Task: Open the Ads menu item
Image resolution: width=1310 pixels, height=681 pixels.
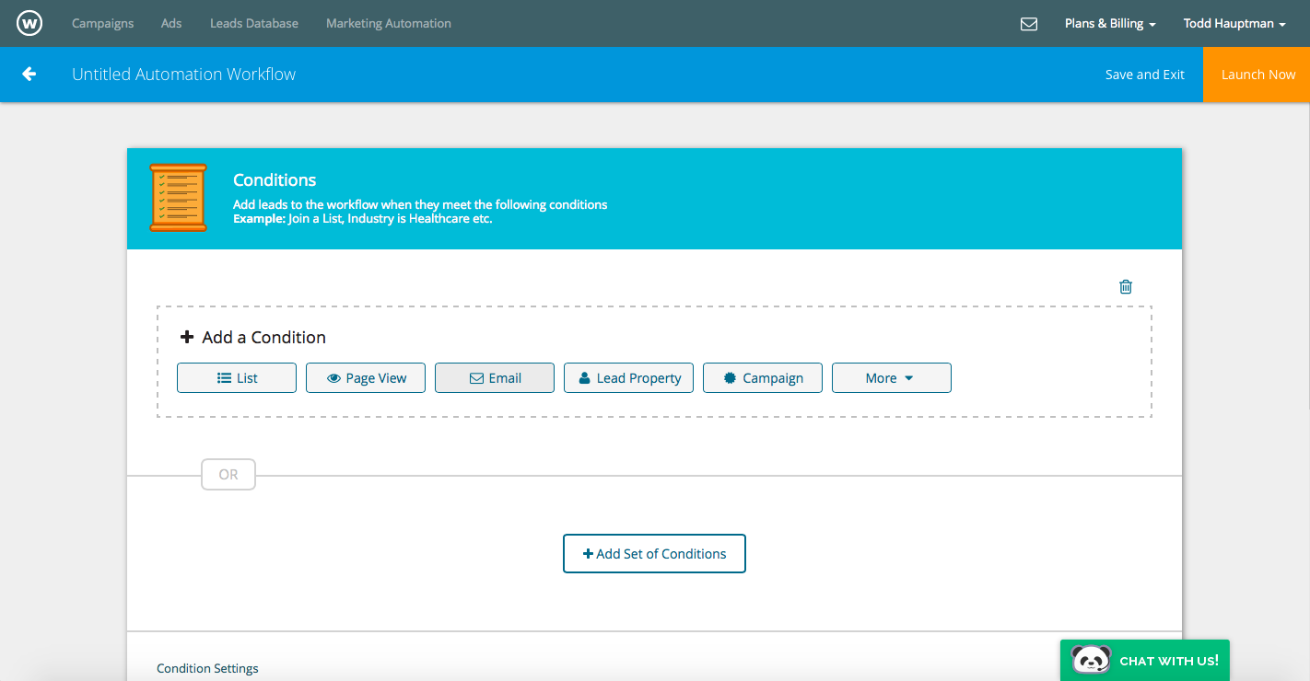Action: click(171, 23)
